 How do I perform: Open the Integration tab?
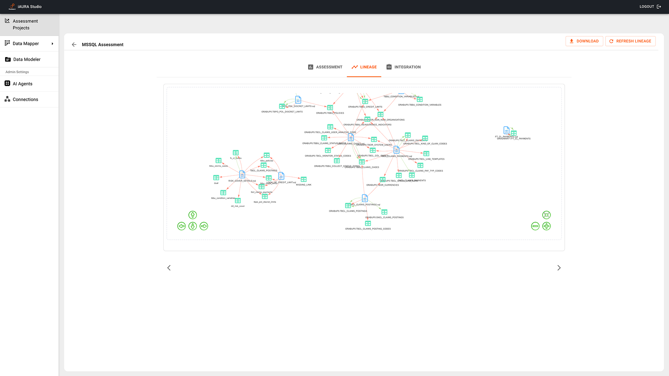(x=403, y=67)
